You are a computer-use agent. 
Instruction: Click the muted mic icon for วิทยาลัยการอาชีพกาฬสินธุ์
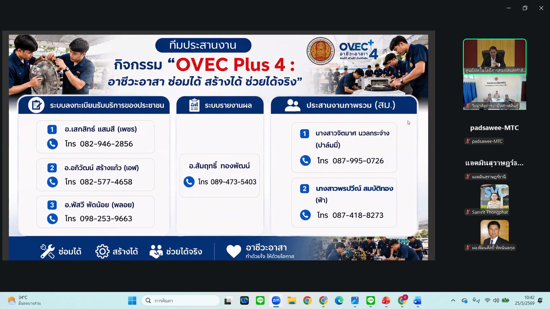pos(468,106)
